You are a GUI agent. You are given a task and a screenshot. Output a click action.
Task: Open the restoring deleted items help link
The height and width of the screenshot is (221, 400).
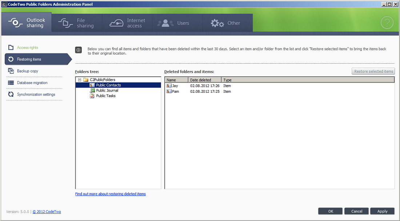111,194
